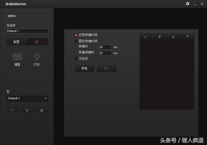Click the trash icon in macro list toolbar
Screen dimensions: 207x145
click(x=160, y=37)
